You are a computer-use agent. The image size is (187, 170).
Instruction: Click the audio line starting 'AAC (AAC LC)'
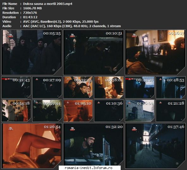point(72,26)
